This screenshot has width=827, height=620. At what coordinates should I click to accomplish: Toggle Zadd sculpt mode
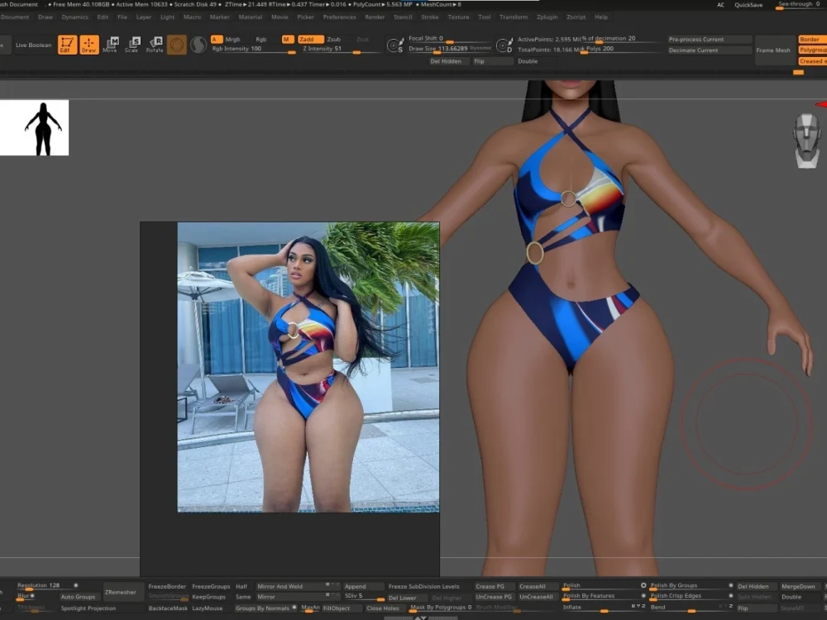pyautogui.click(x=310, y=39)
